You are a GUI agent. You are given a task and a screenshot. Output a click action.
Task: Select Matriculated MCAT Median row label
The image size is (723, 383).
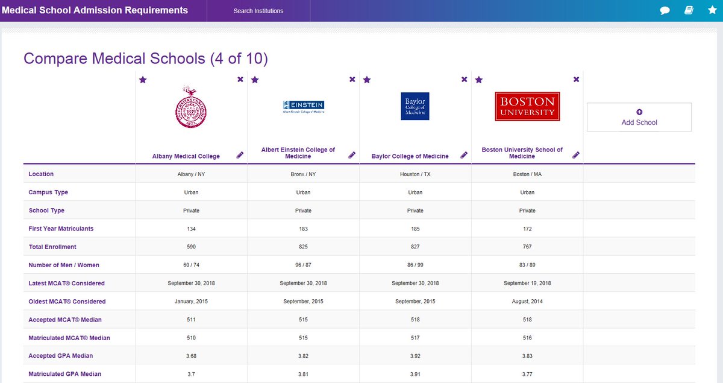(69, 338)
